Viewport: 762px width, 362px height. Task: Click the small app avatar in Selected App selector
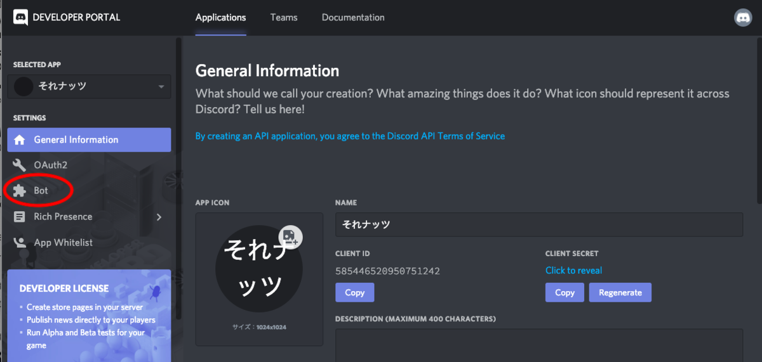(x=23, y=86)
